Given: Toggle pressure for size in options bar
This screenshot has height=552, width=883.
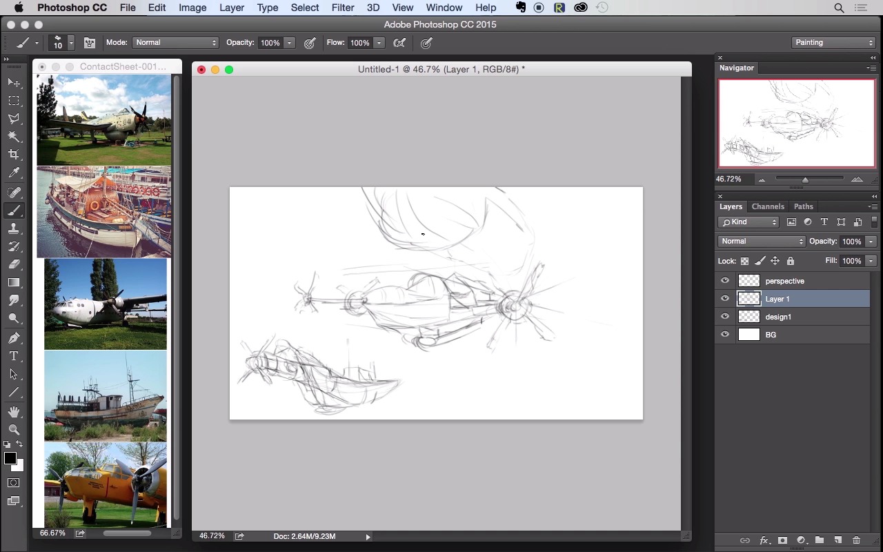Looking at the screenshot, I should (x=426, y=43).
